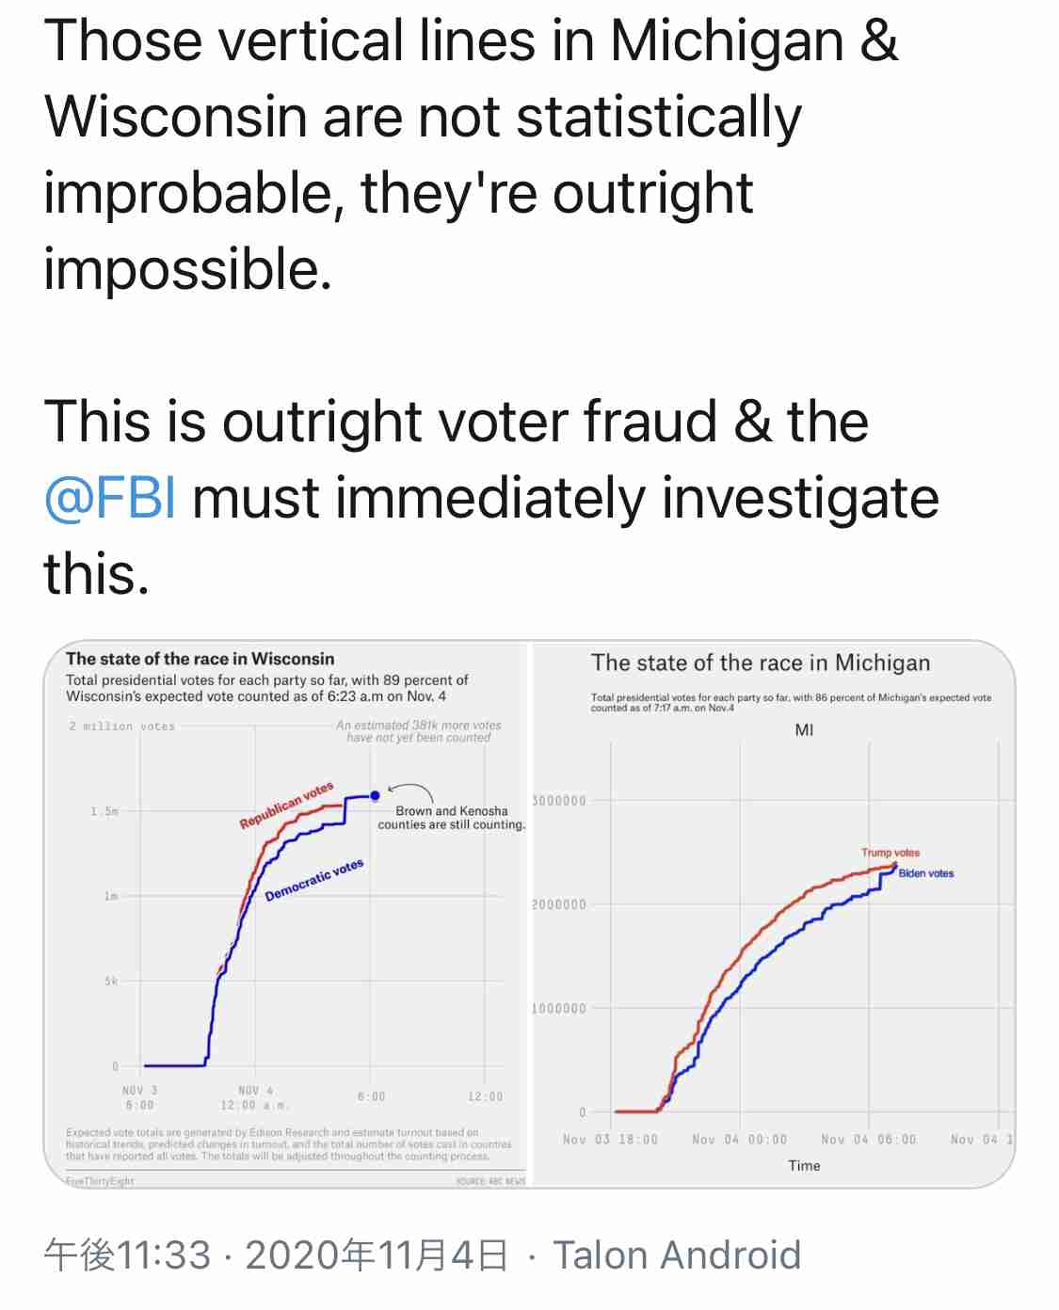Click the Republican votes red line label
1059x1310 pixels.
(286, 806)
